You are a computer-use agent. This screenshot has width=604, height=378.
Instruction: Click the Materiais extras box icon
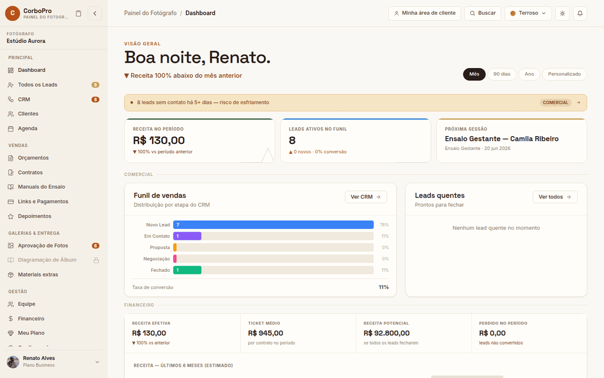pyautogui.click(x=11, y=275)
